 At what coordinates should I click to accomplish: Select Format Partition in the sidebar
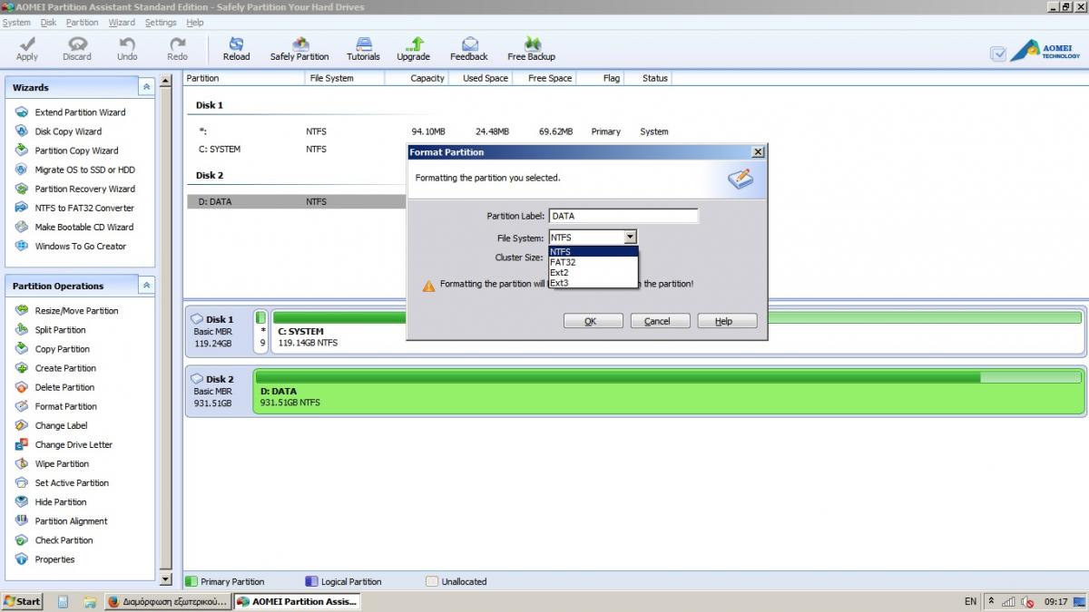[x=65, y=406]
